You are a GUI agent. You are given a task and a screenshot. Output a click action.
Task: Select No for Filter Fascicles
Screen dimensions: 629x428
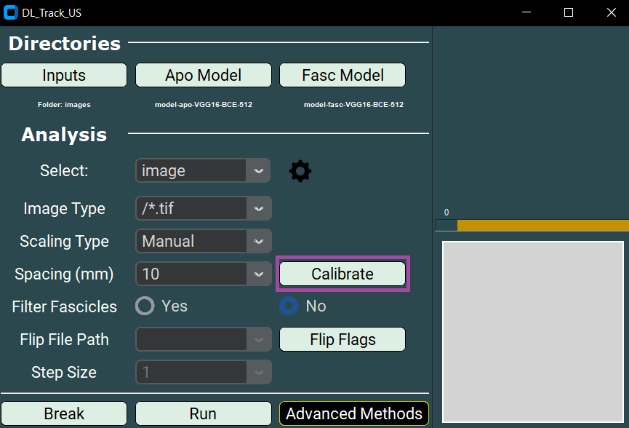coord(289,306)
